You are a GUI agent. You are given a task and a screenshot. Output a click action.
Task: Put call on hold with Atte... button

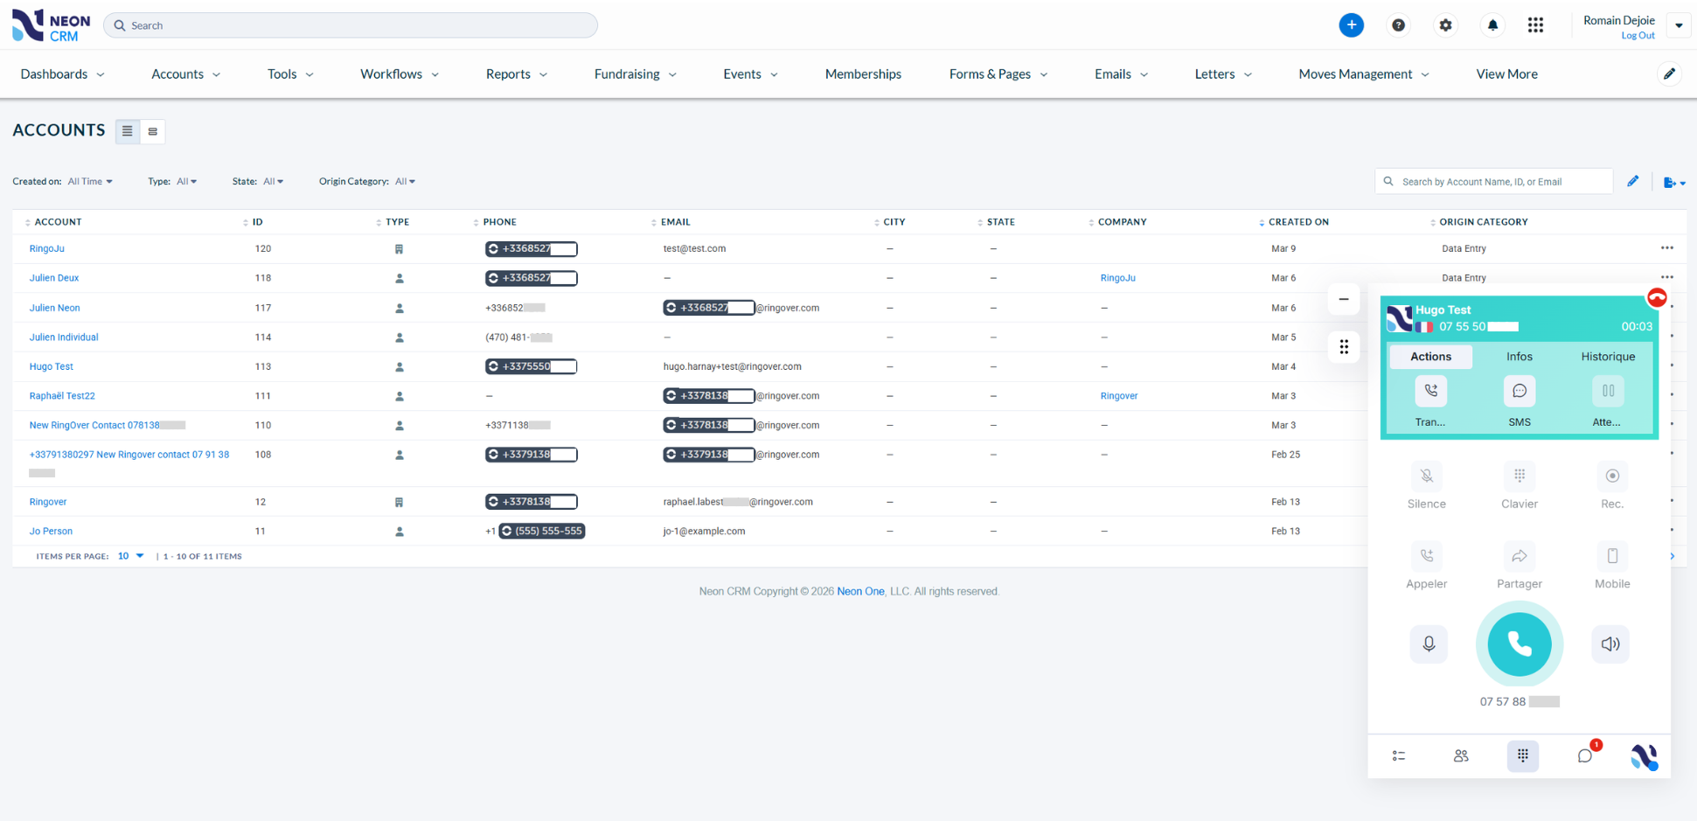click(1607, 392)
